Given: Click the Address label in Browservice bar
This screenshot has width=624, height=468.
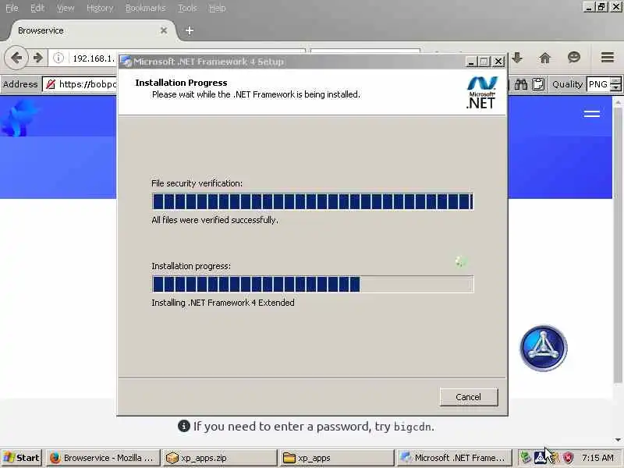Looking at the screenshot, I should click(x=20, y=84).
